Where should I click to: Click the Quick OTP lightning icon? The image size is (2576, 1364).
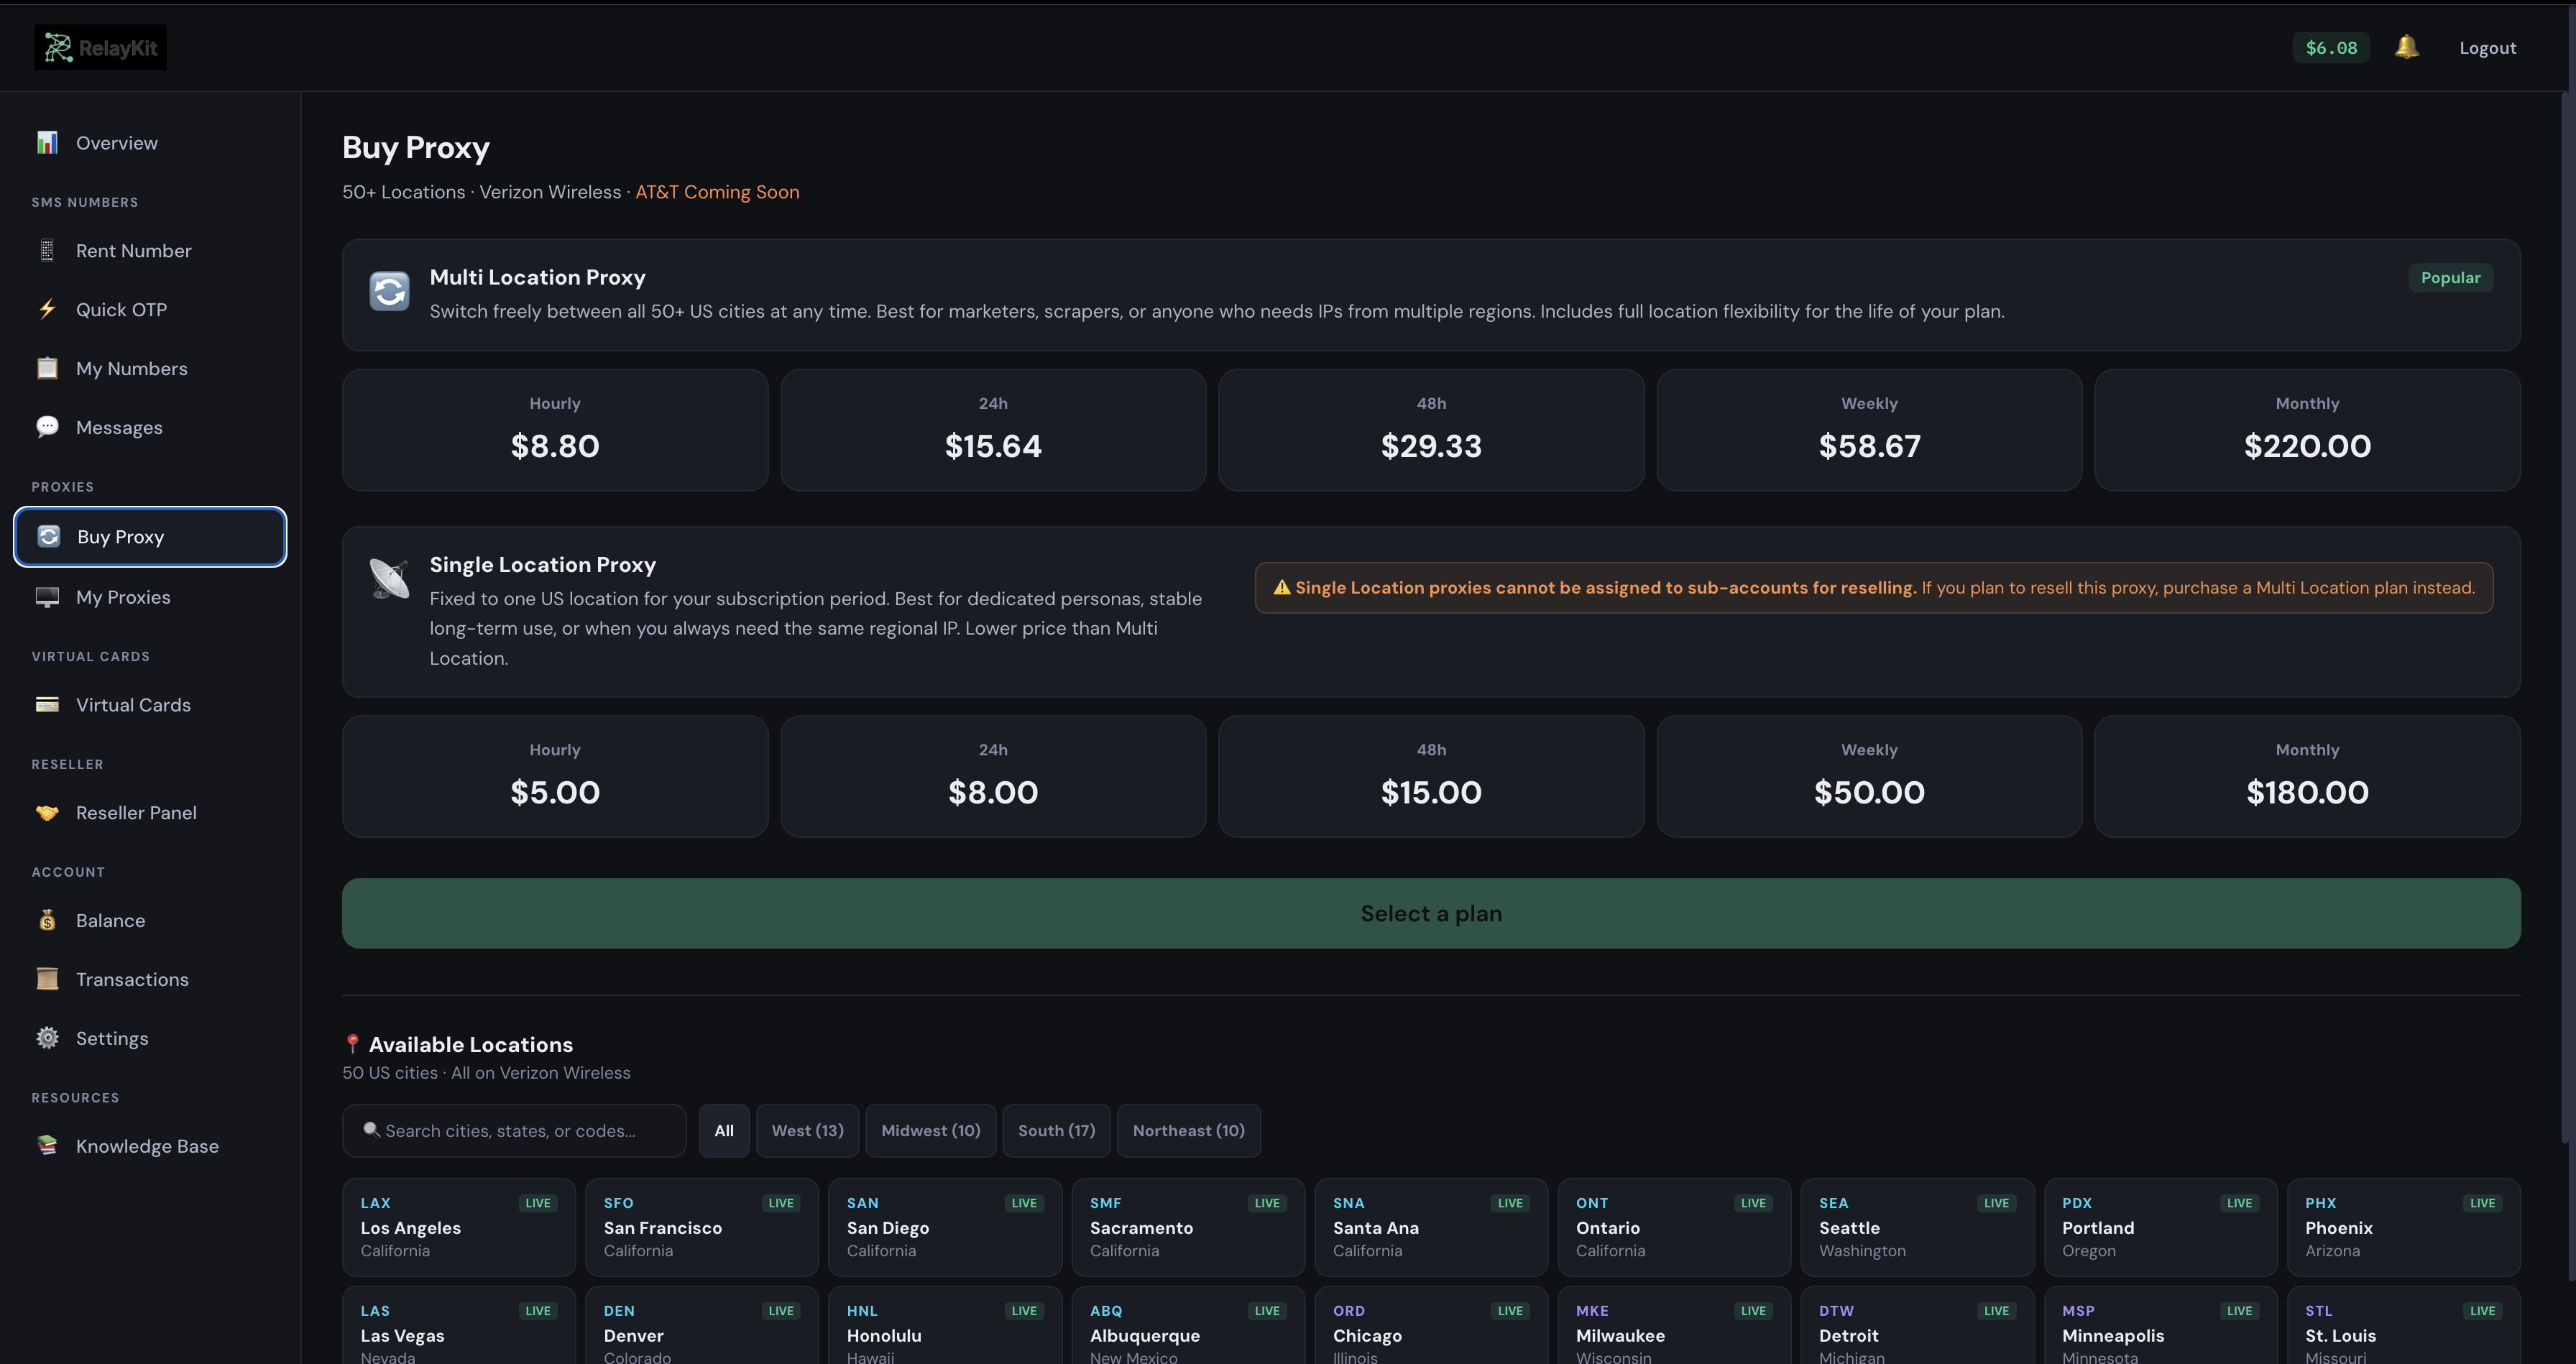[47, 310]
